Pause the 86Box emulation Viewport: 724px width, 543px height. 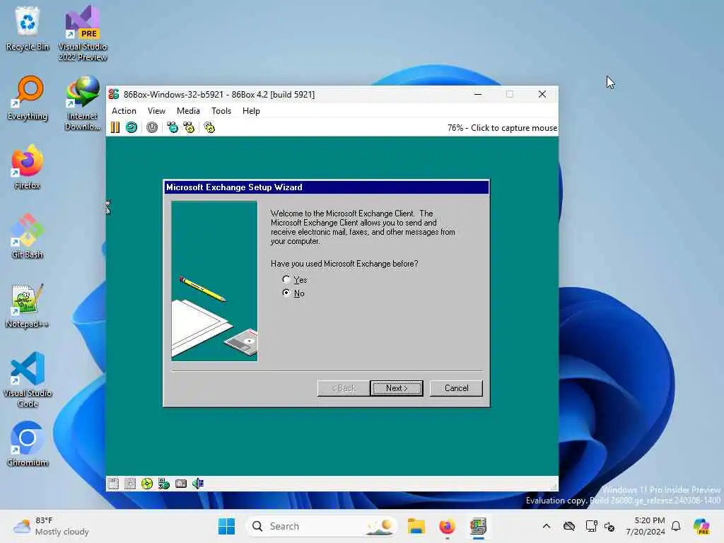pos(115,127)
